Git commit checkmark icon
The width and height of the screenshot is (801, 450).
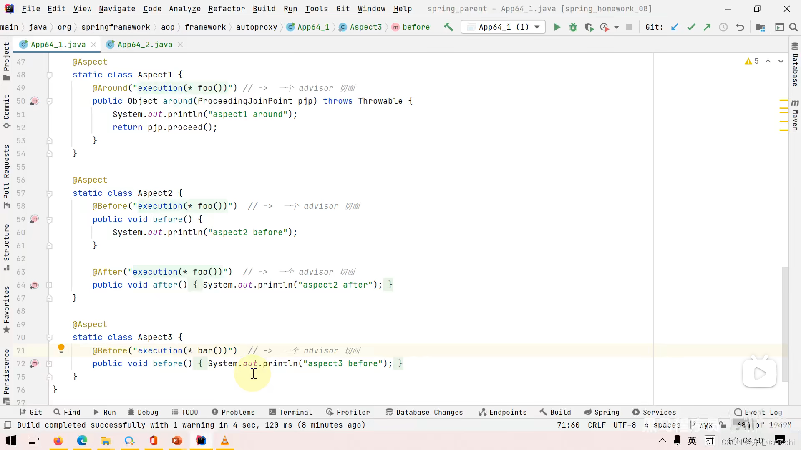(691, 27)
